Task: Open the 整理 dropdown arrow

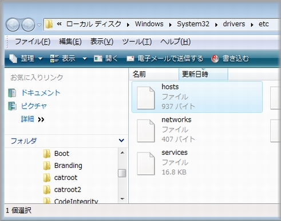Action: click(x=40, y=58)
